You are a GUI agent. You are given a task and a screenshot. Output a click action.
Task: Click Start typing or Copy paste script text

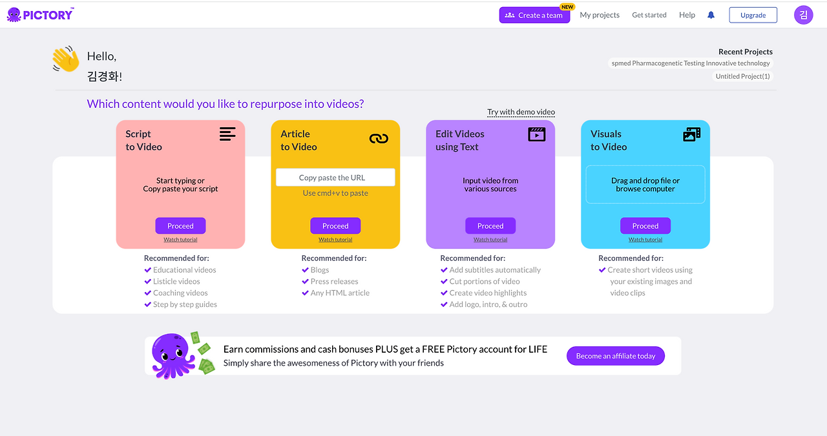click(x=180, y=185)
